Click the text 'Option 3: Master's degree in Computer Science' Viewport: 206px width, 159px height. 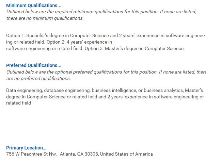pos(134,49)
